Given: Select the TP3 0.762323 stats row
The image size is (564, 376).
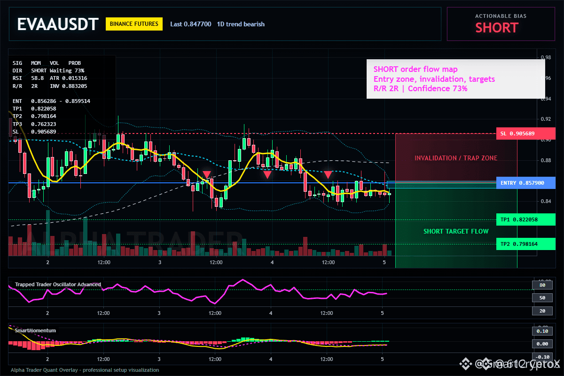Looking at the screenshot, I should click(x=34, y=124).
